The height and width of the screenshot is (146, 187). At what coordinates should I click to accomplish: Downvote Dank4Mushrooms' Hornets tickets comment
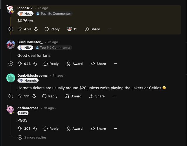[x=34, y=96]
